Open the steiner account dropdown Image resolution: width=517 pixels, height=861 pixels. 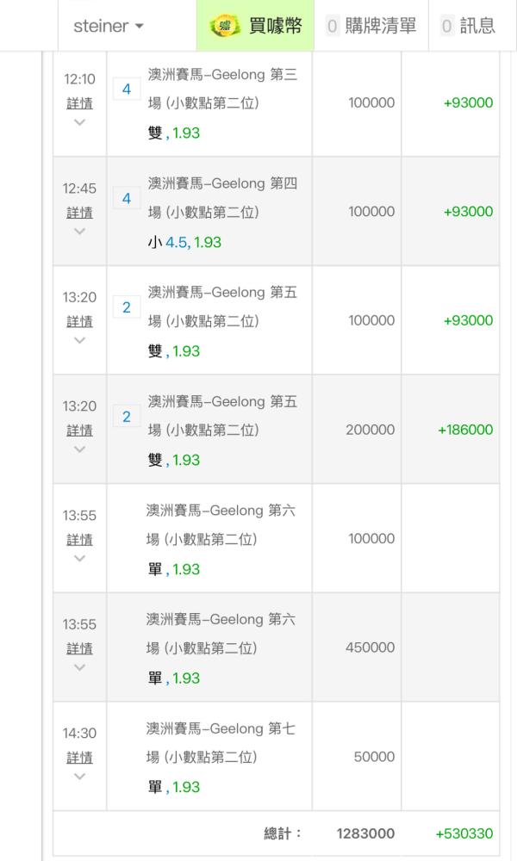click(x=109, y=26)
